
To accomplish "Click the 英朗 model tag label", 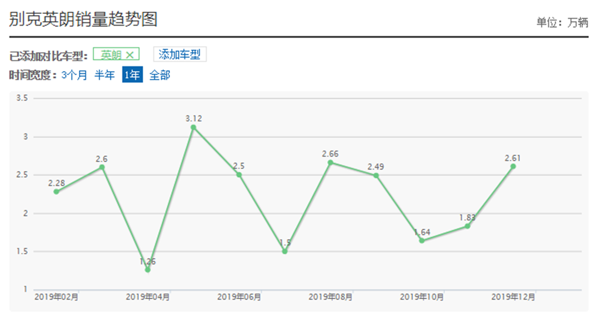I will click(x=111, y=54).
